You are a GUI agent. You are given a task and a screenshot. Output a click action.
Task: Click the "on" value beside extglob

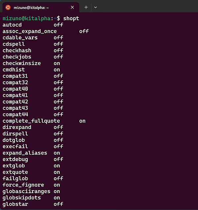click(57, 166)
